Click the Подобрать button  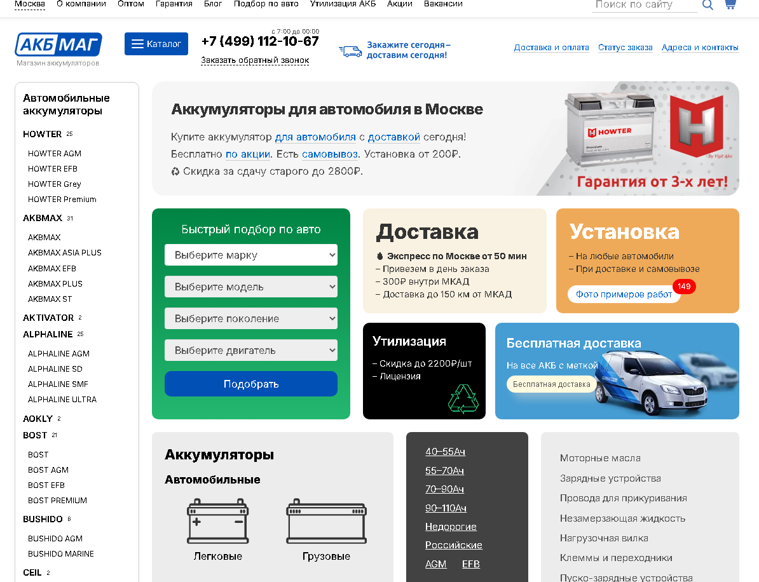pyautogui.click(x=250, y=384)
